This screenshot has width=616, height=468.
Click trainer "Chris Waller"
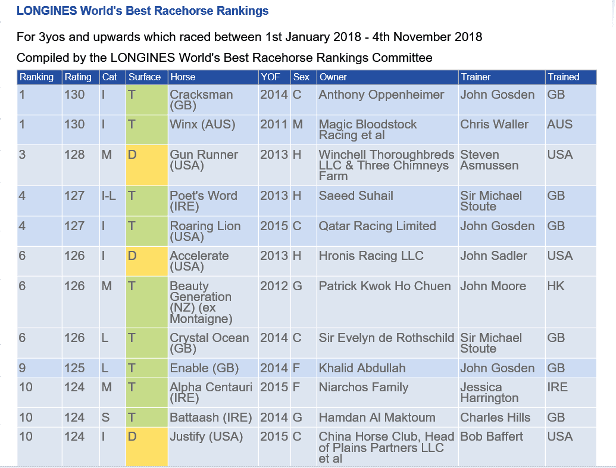coord(494,124)
